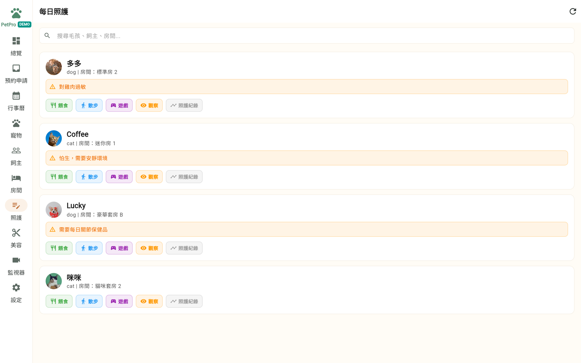Click the PetPro logo
Image resolution: width=581 pixels, height=363 pixels.
pyautogui.click(x=16, y=17)
